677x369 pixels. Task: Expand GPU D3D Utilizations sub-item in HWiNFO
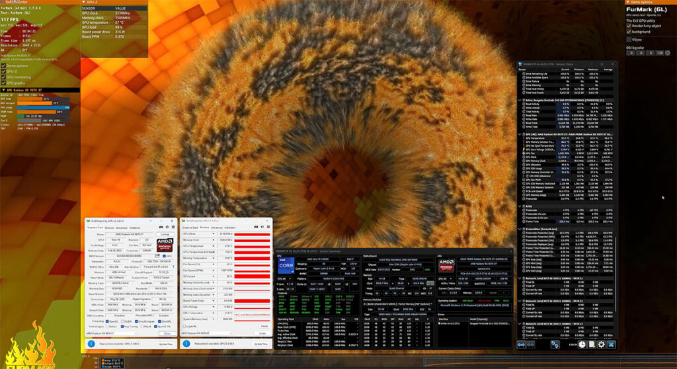point(524,176)
